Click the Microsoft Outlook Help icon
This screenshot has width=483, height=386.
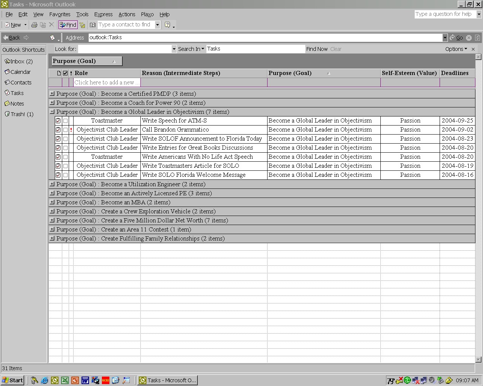[x=168, y=25]
